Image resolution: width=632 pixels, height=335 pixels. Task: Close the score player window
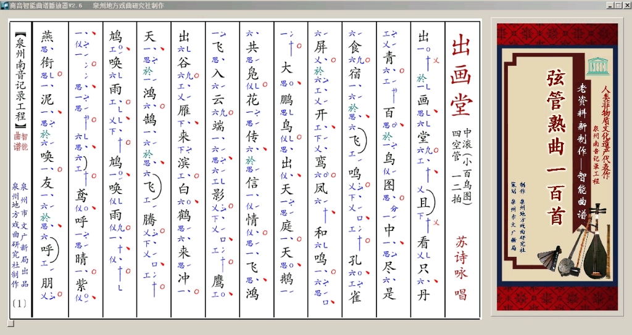coord(626,5)
